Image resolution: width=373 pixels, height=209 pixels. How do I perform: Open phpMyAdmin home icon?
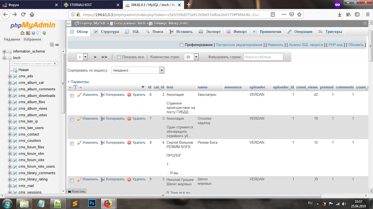[22, 33]
